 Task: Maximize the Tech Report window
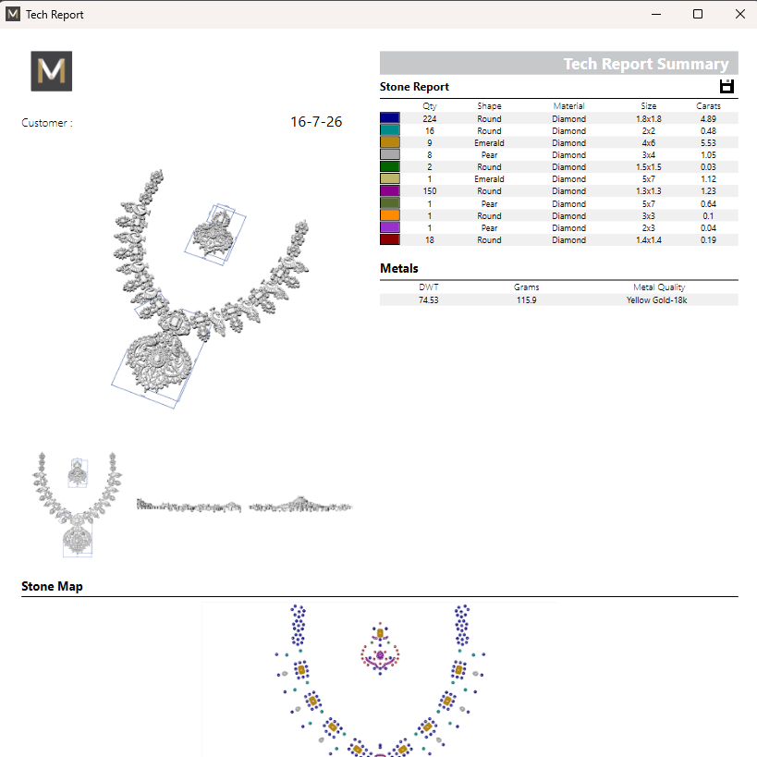click(x=698, y=14)
